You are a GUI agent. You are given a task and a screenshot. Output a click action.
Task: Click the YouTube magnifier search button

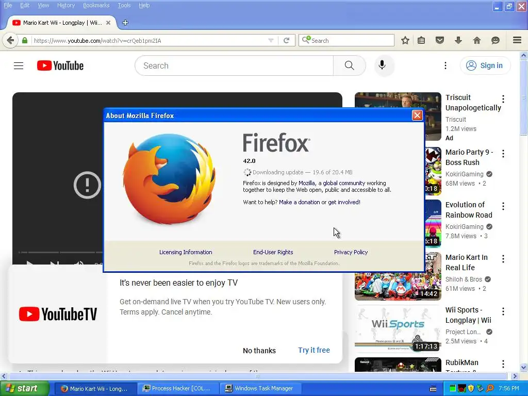(x=350, y=65)
